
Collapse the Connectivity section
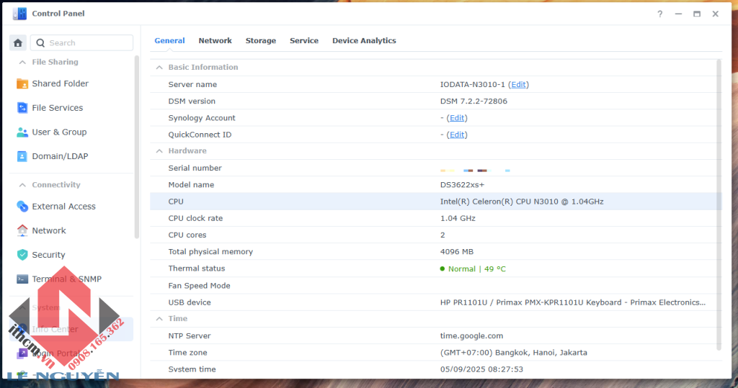tap(22, 185)
